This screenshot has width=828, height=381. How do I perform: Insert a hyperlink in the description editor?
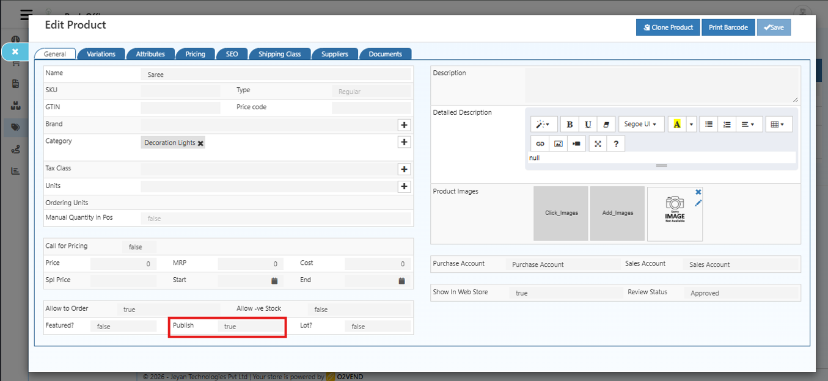coord(540,143)
